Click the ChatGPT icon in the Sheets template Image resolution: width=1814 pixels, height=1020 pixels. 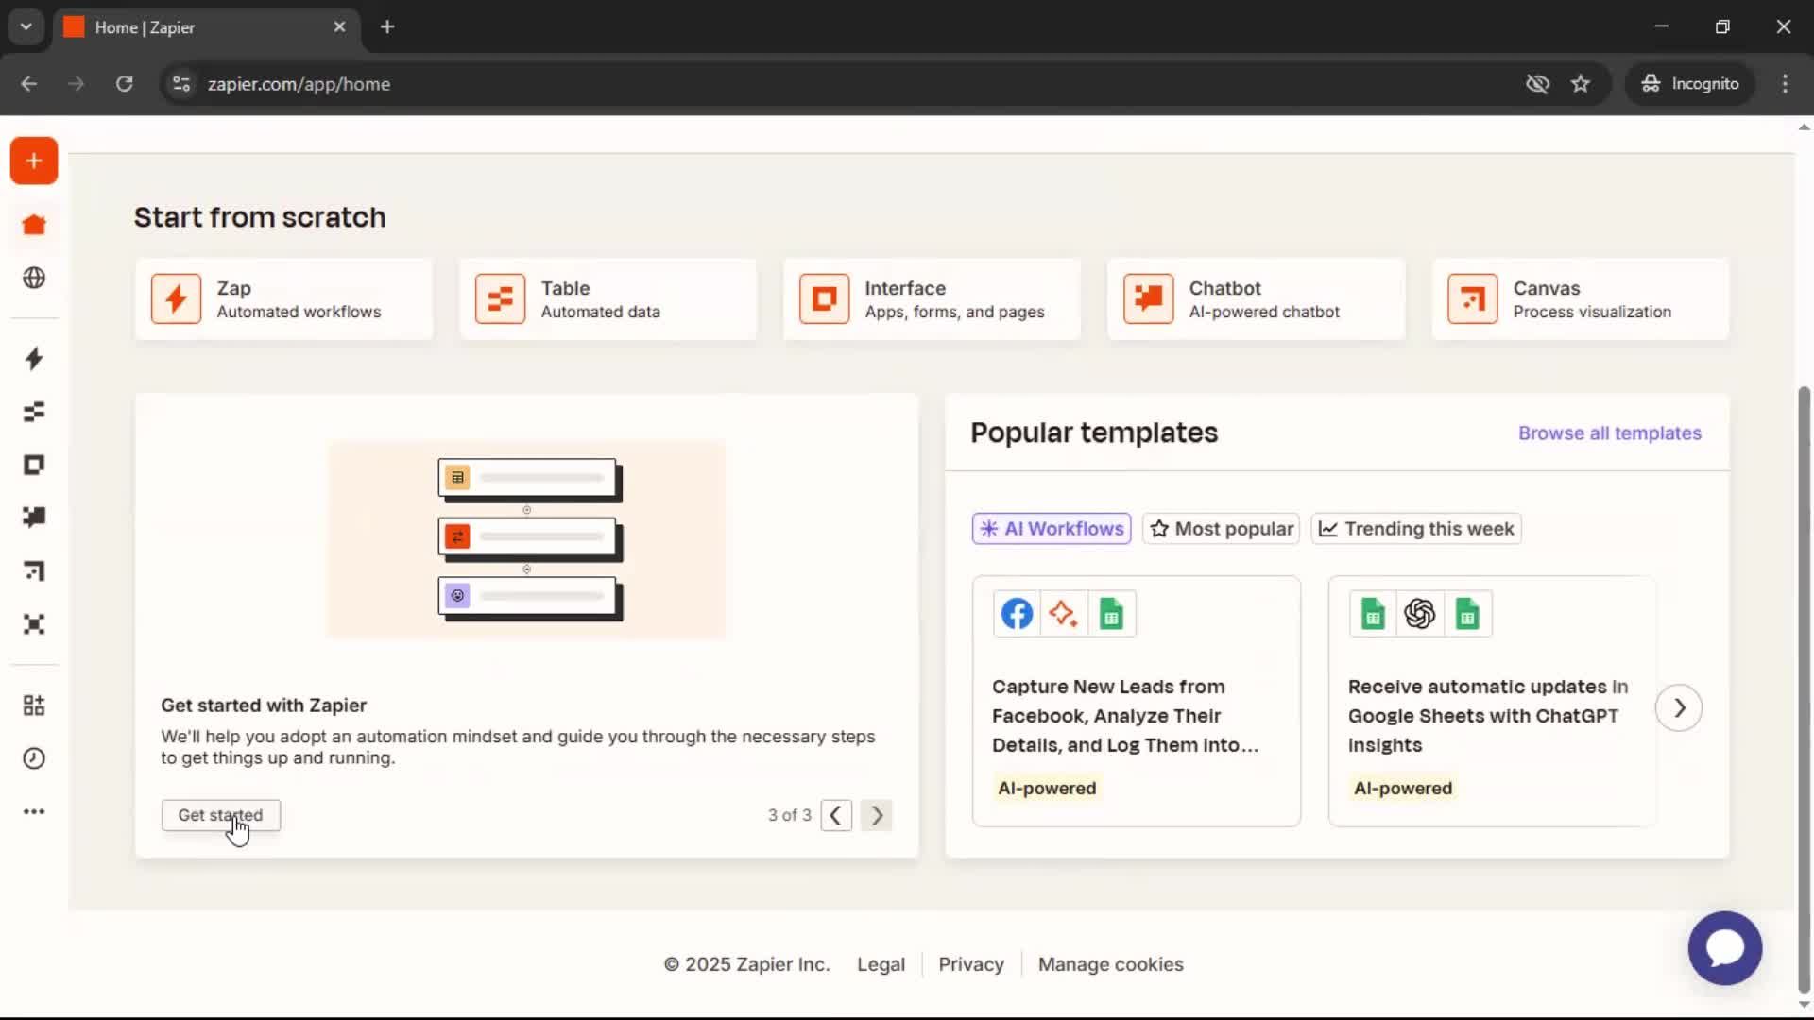pyautogui.click(x=1419, y=614)
